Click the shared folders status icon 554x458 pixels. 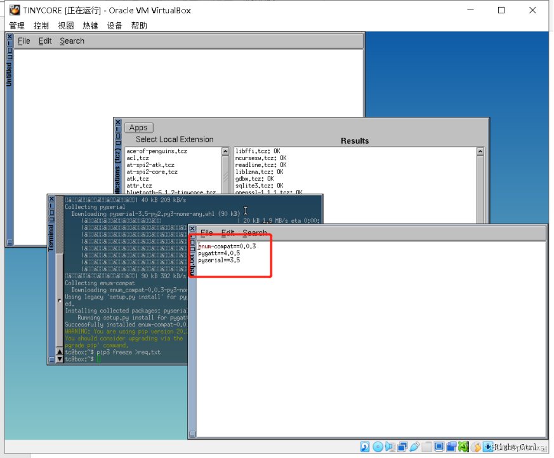[x=426, y=447]
